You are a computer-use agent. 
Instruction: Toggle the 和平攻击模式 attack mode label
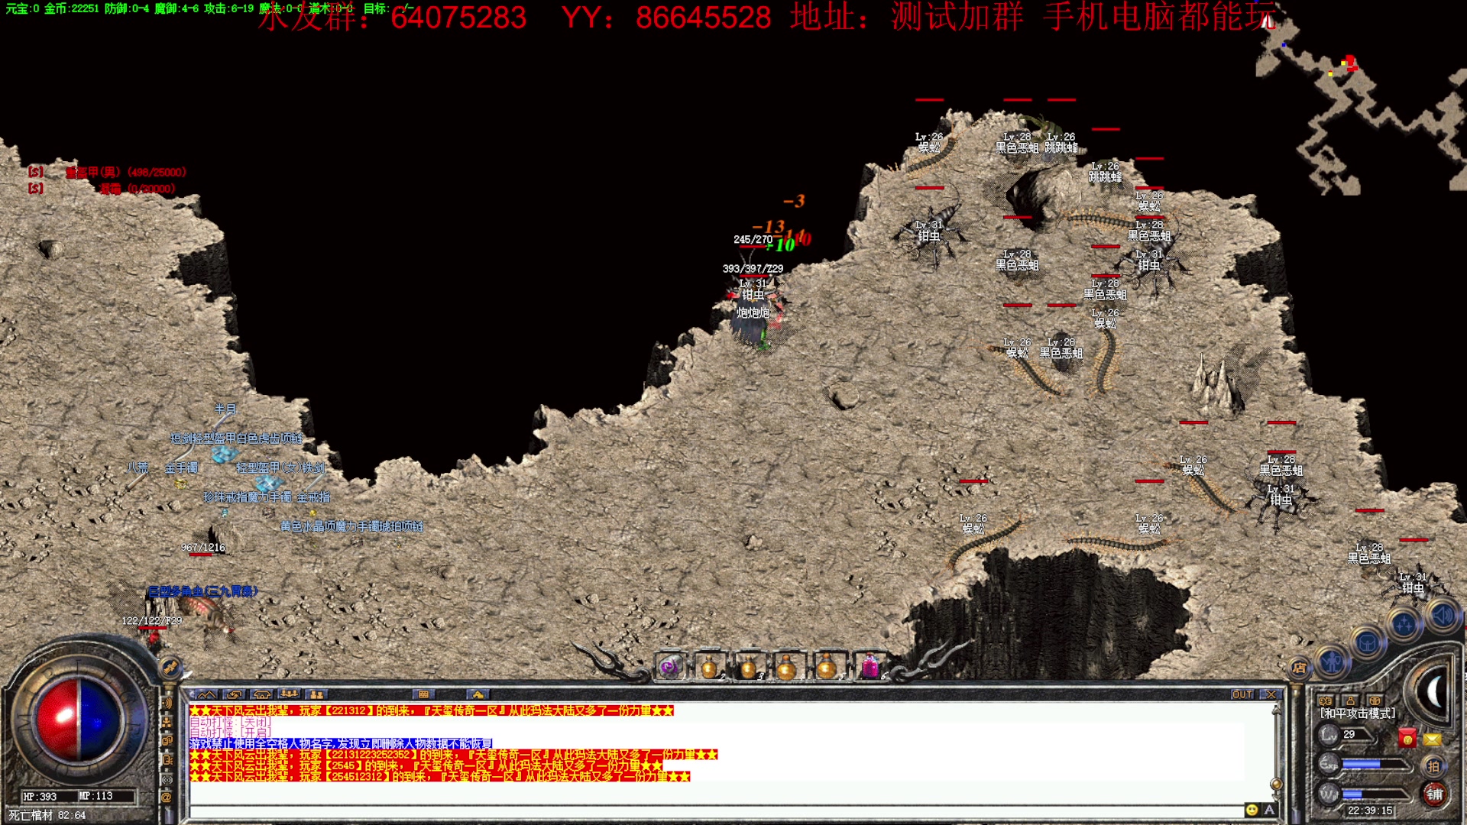(x=1357, y=713)
